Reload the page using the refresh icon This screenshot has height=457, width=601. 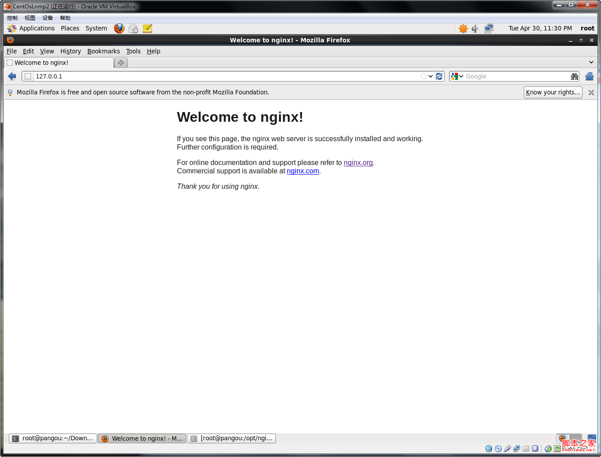pos(439,76)
